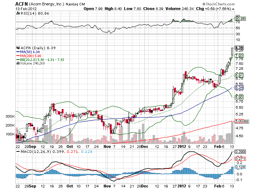Click the -0.1 label on the MACD axis
Viewport: 253px width, 191px height.
[239, 180]
